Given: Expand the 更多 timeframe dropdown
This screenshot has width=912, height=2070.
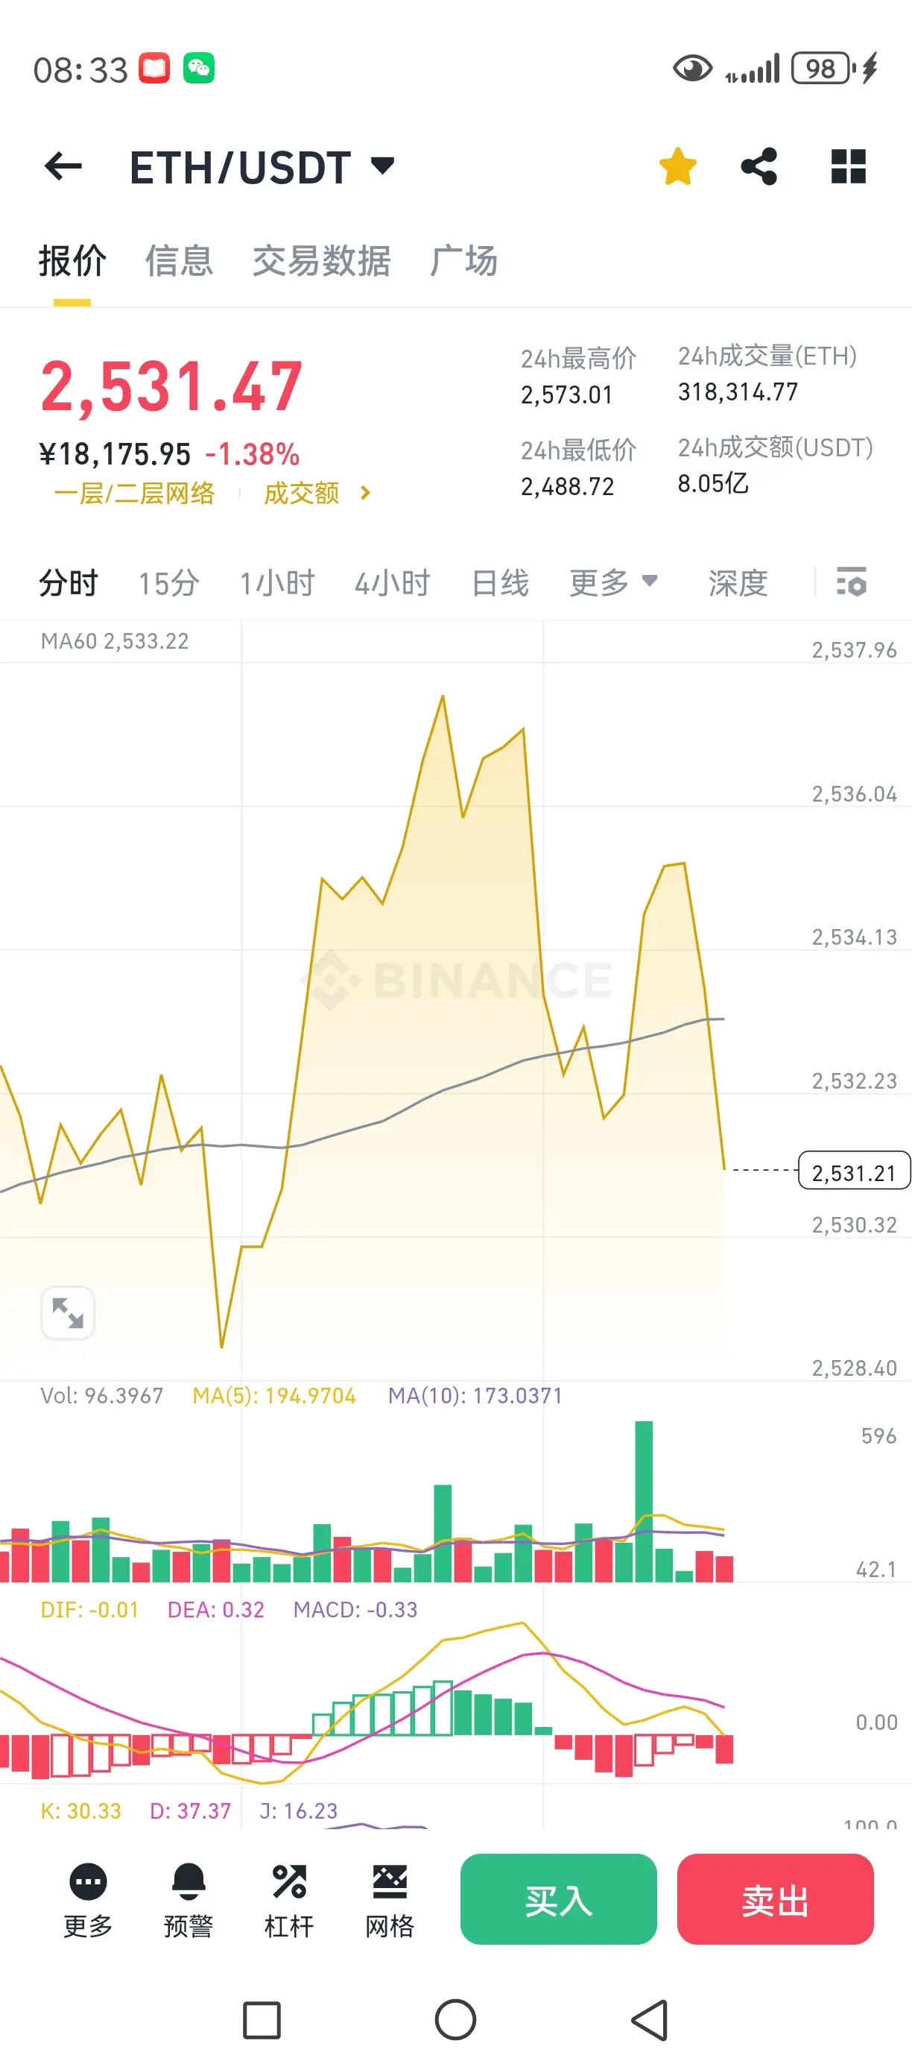Looking at the screenshot, I should 614,582.
